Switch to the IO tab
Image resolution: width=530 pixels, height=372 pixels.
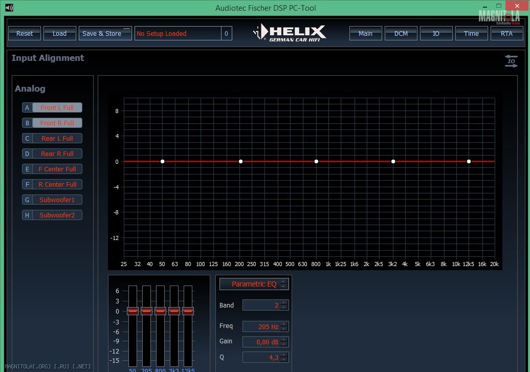coord(436,33)
